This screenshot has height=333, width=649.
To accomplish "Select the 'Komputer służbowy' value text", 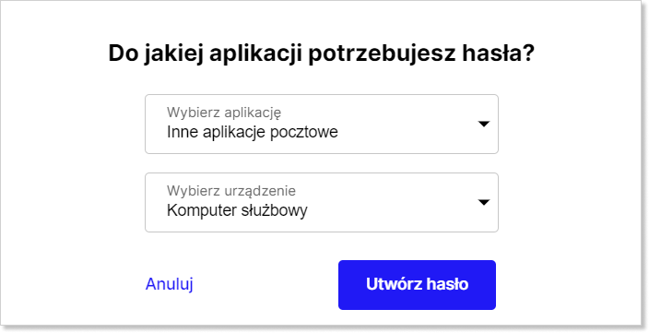I will click(237, 211).
